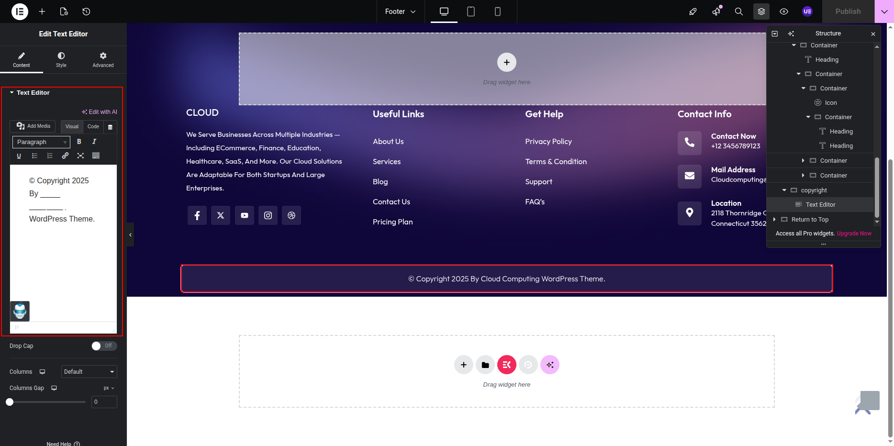Select Text Editor in Structure tree

pos(820,205)
